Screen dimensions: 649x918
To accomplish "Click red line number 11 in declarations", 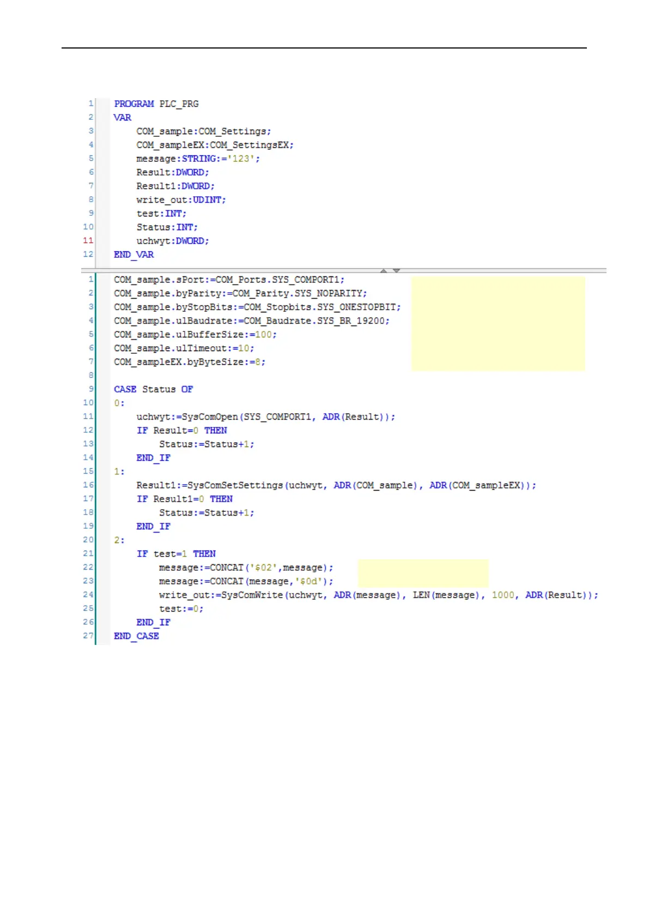I will [88, 240].
